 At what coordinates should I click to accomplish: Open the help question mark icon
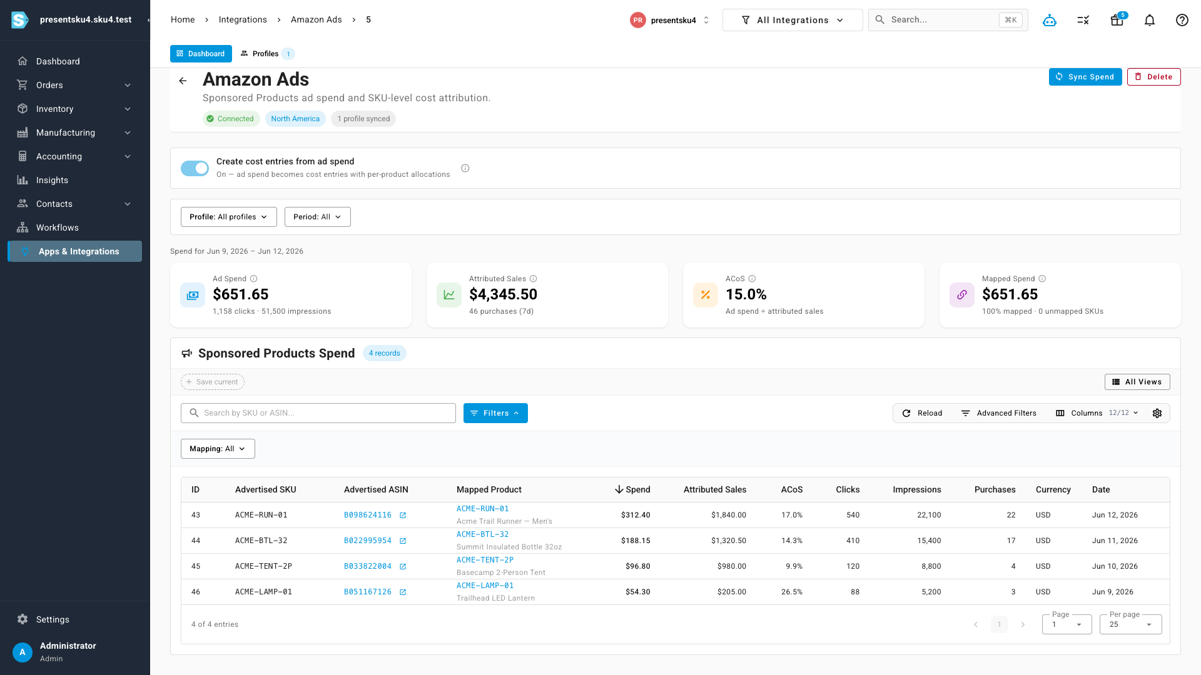point(1182,20)
